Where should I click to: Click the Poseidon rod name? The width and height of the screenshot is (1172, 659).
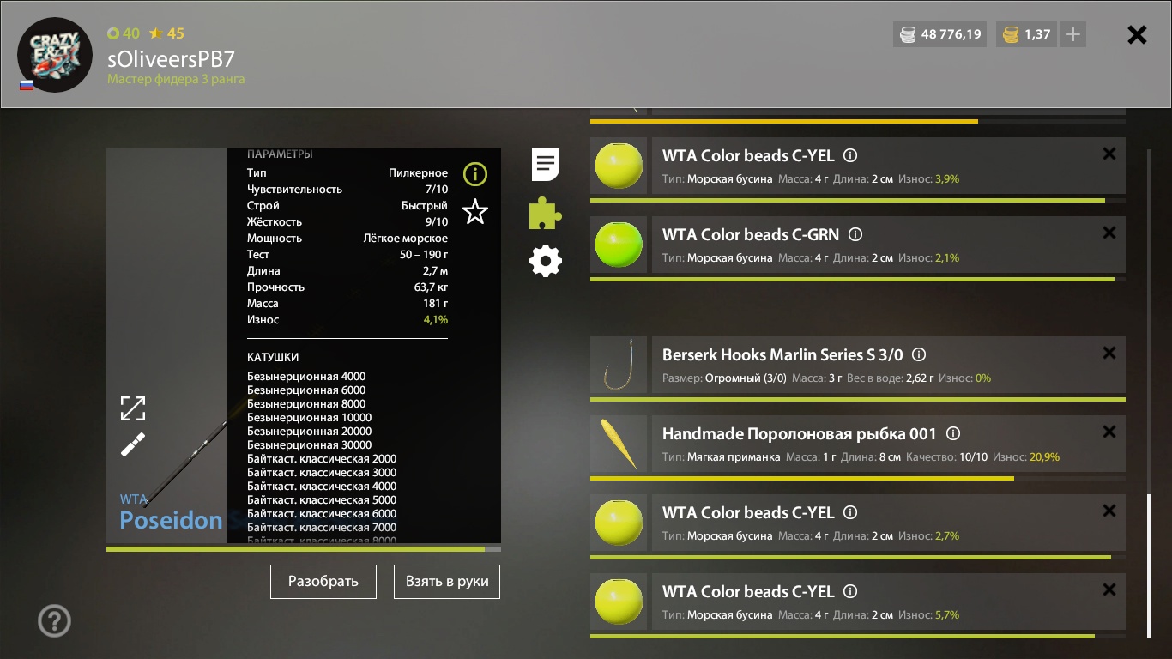pyautogui.click(x=172, y=520)
